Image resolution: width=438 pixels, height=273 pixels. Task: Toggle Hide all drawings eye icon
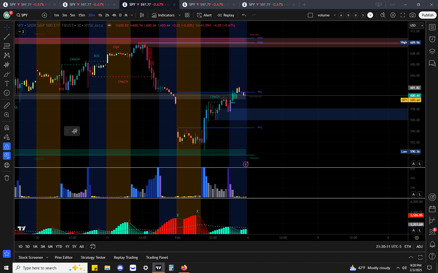point(7,156)
